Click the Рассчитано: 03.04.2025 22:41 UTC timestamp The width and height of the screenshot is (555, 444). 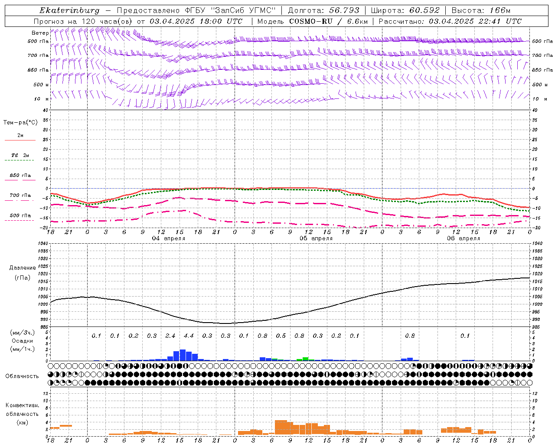(450, 21)
